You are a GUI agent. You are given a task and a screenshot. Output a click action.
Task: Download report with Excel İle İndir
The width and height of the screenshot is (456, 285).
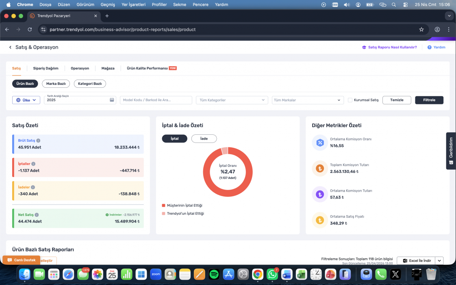pos(416,261)
